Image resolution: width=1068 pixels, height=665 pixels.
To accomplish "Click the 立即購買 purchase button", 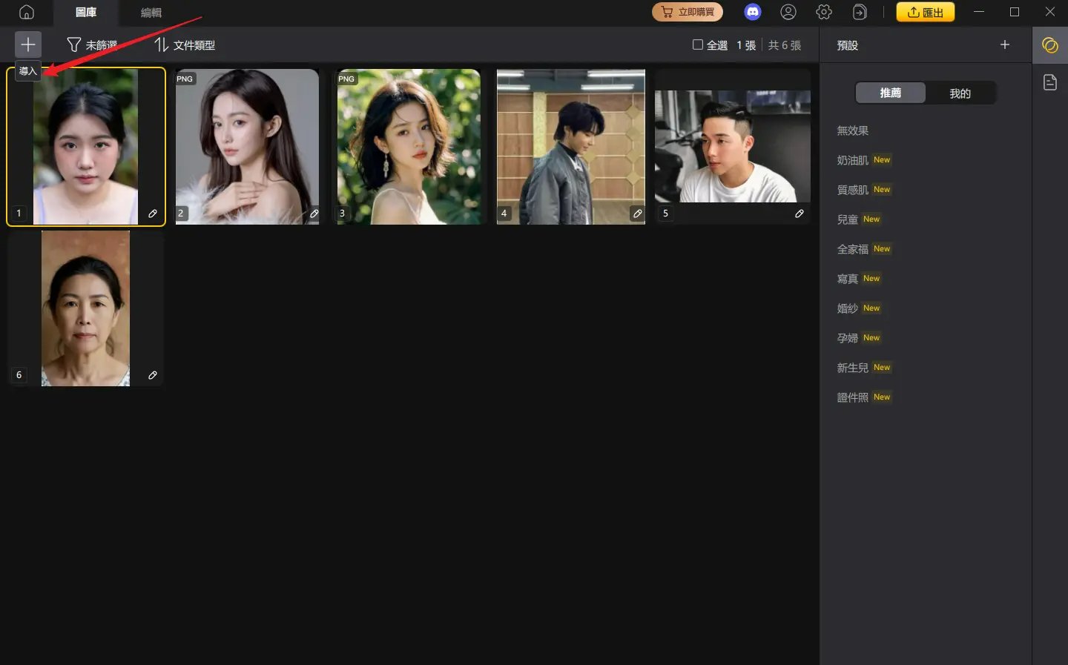I will [687, 12].
